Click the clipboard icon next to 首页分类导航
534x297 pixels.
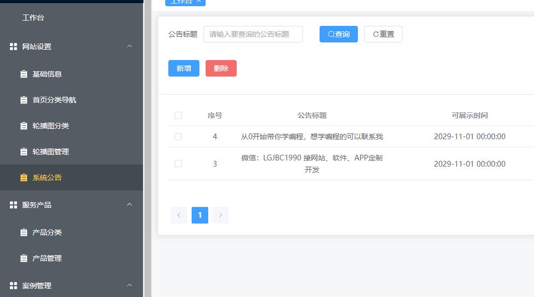24,100
